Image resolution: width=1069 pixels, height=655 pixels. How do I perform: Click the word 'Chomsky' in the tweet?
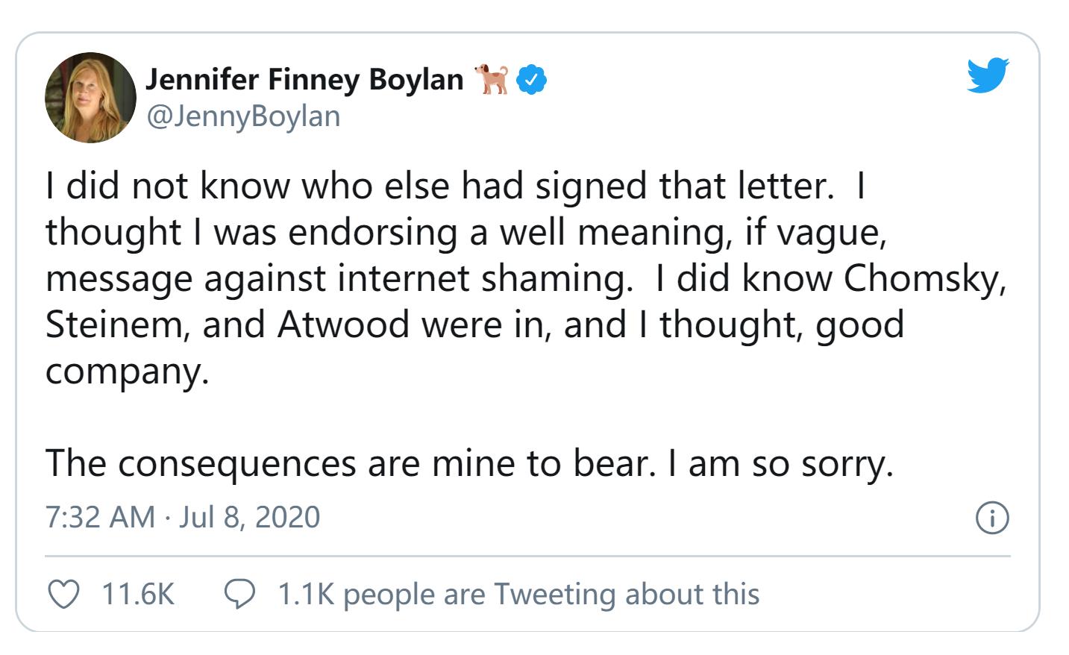[924, 278]
